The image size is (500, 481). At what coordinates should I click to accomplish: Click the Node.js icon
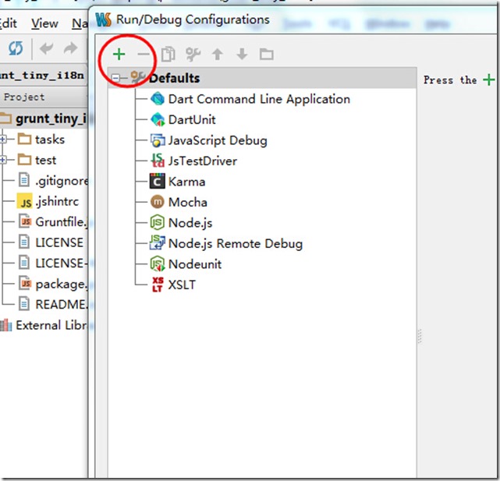[158, 222]
